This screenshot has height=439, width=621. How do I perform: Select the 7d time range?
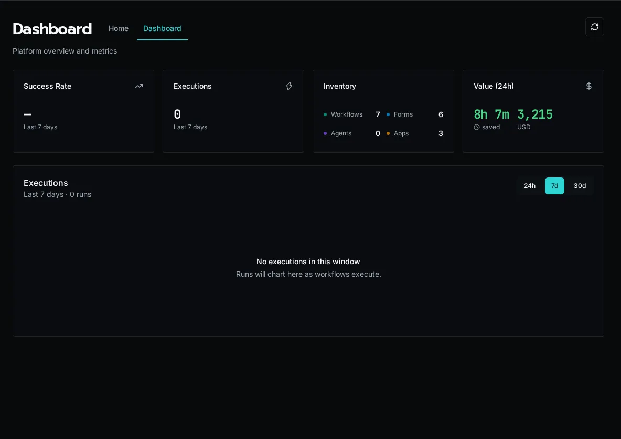(x=554, y=186)
